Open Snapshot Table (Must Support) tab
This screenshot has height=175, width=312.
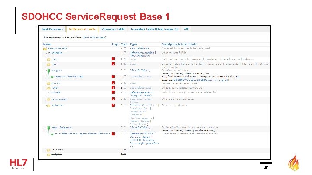(x=154, y=29)
